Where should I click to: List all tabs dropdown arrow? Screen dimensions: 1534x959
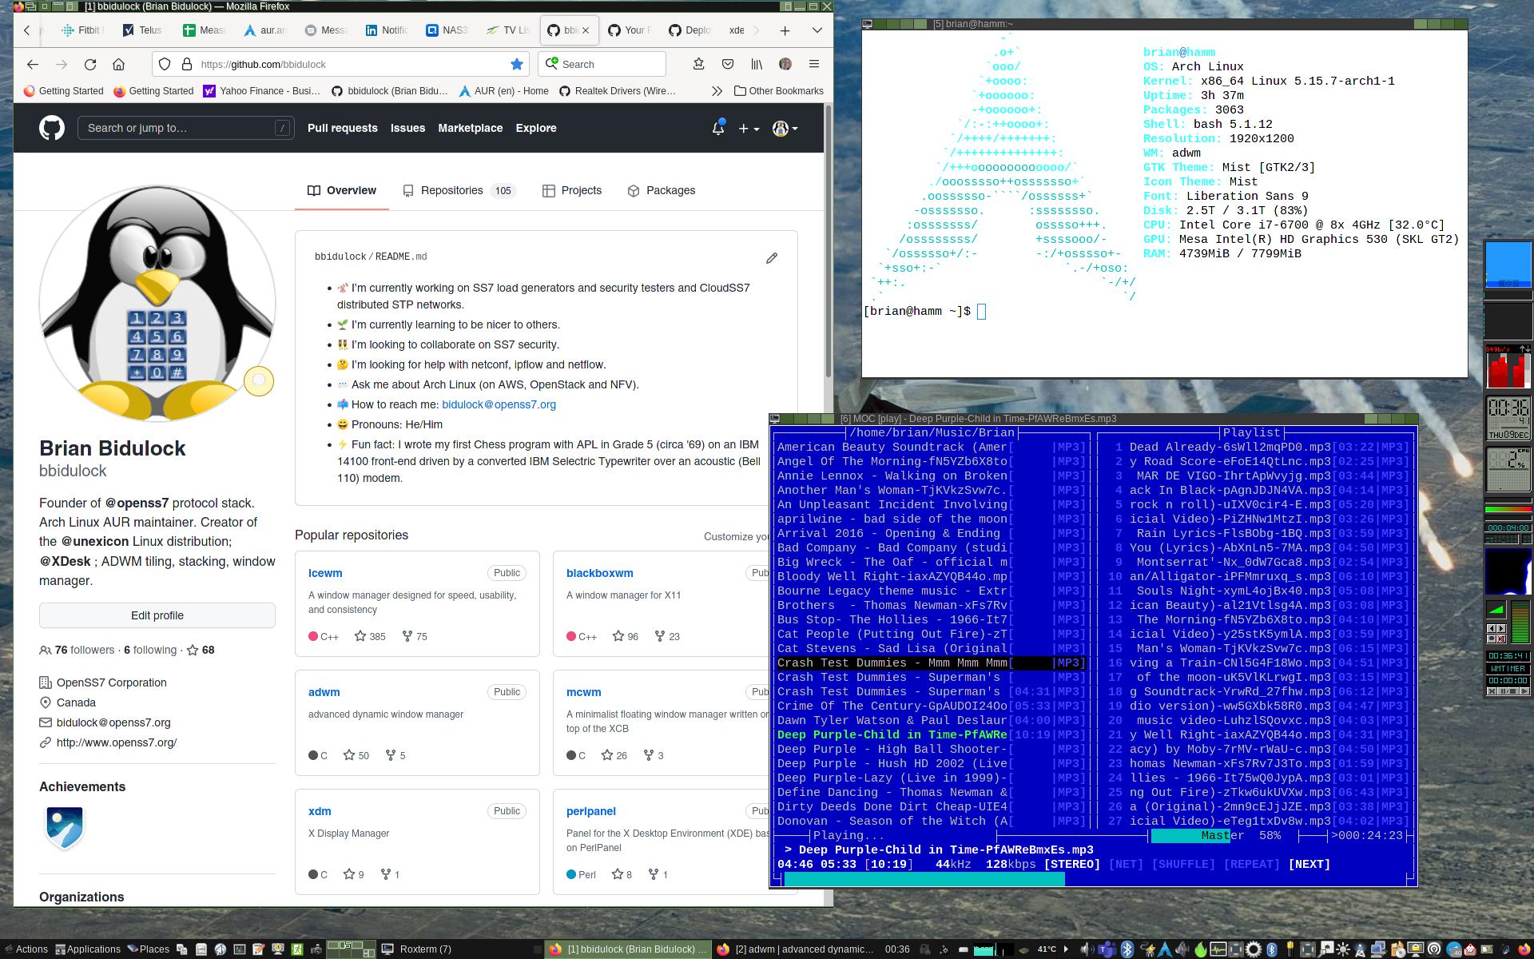pyautogui.click(x=817, y=30)
